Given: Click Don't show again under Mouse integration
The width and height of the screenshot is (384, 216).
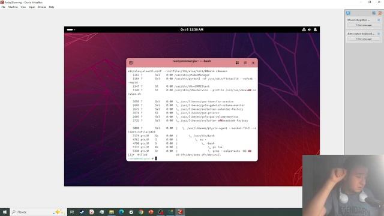Looking at the screenshot, I should pyautogui.click(x=364, y=25).
